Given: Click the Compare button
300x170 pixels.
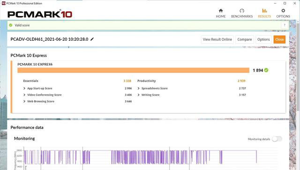Looking at the screenshot, I should [245, 39].
